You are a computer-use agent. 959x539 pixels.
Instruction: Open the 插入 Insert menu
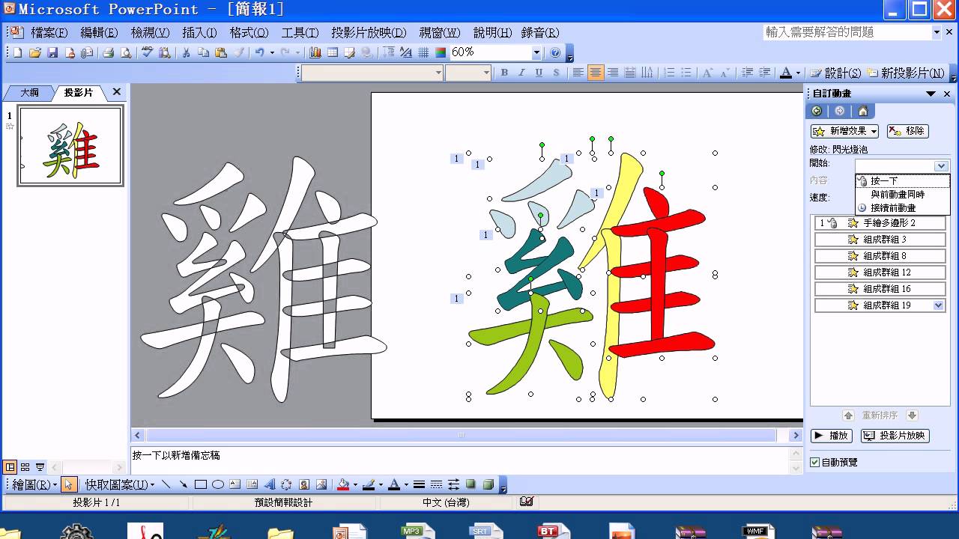pyautogui.click(x=199, y=33)
